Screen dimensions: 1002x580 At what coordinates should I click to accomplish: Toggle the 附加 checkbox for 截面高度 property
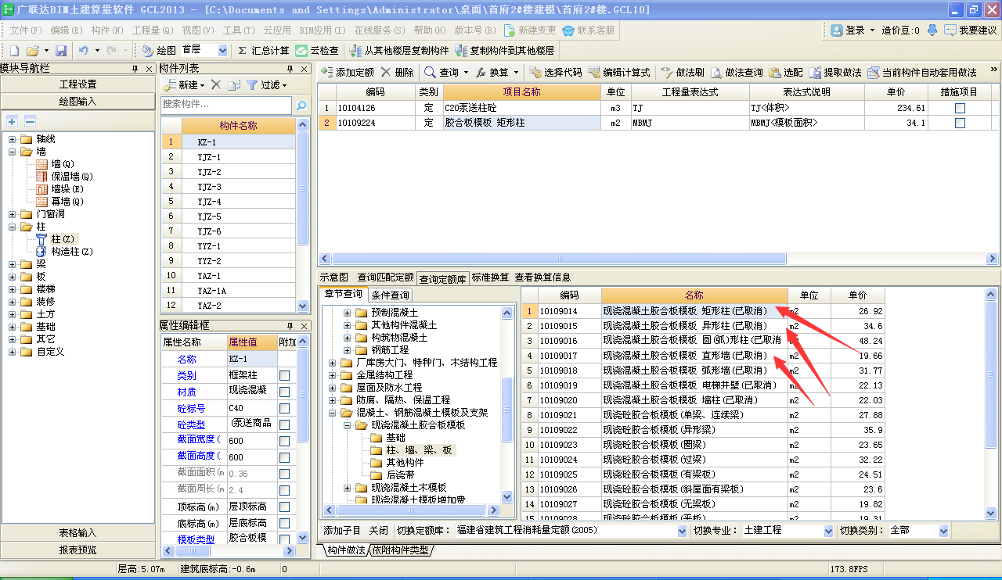click(x=285, y=457)
